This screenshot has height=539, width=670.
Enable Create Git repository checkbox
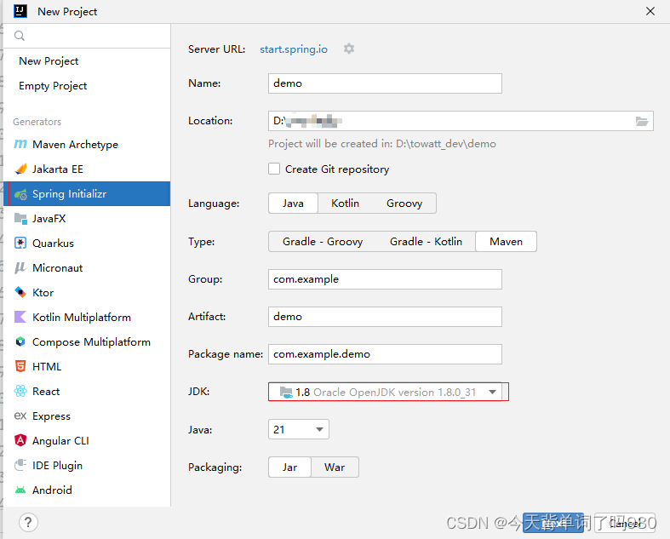(274, 169)
